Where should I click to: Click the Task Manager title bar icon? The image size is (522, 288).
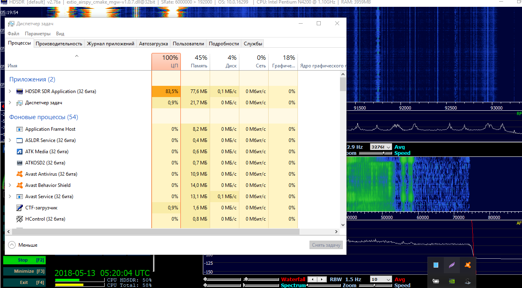(x=11, y=24)
